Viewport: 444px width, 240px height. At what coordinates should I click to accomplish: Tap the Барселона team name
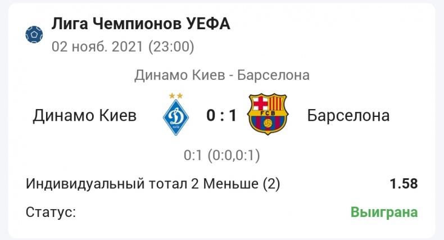click(x=348, y=115)
